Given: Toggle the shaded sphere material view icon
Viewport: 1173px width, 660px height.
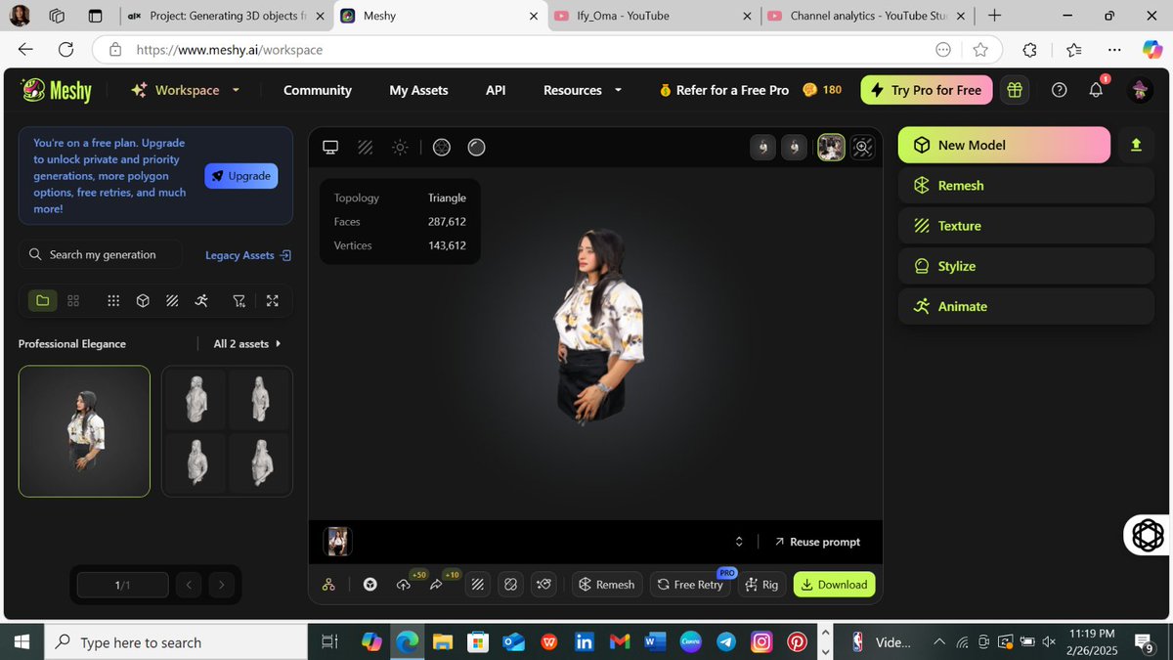Looking at the screenshot, I should pos(476,148).
